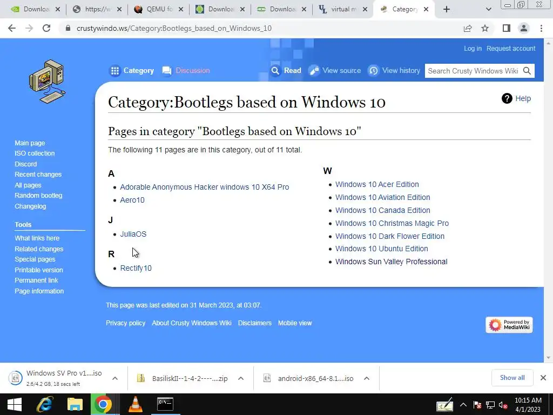Click the Powered by MediaWiki badge
This screenshot has width=553, height=415.
tap(509, 325)
